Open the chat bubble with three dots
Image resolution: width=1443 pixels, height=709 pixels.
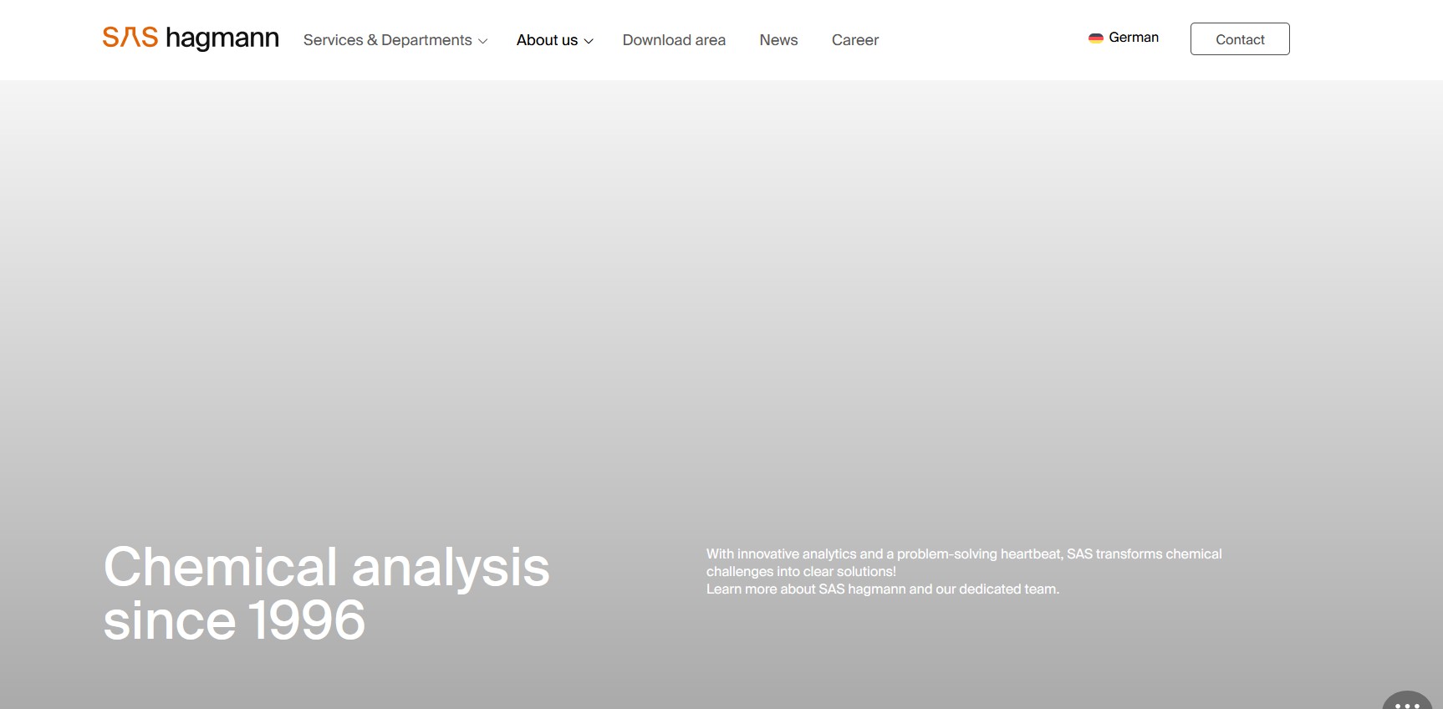pos(1407,701)
